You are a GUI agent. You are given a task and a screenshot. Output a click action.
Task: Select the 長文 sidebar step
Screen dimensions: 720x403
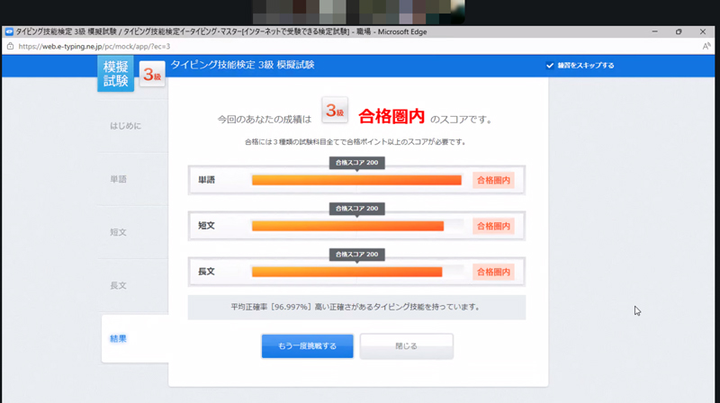(x=118, y=285)
